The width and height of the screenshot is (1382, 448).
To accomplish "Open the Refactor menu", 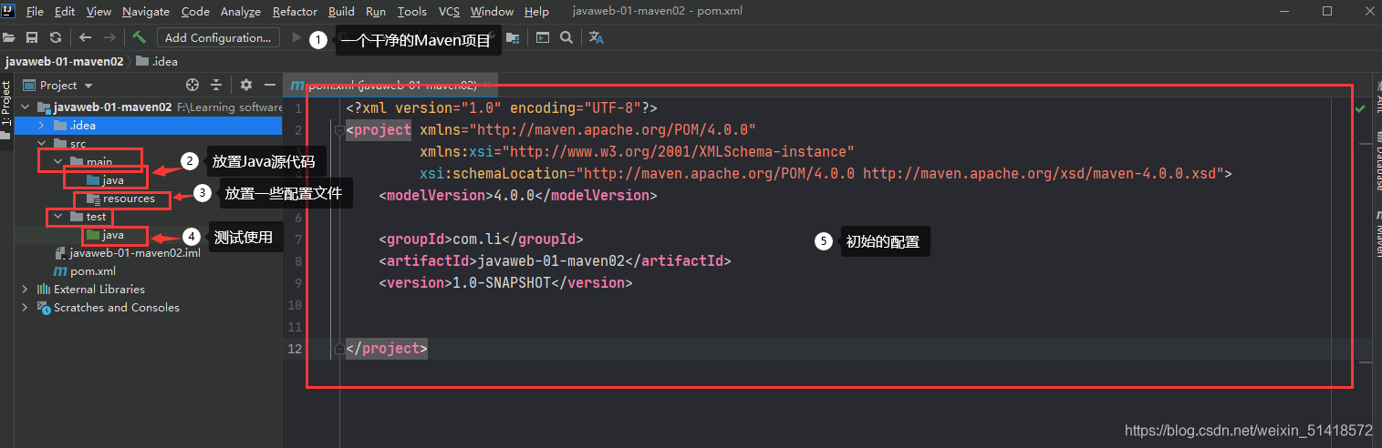I will coord(295,12).
